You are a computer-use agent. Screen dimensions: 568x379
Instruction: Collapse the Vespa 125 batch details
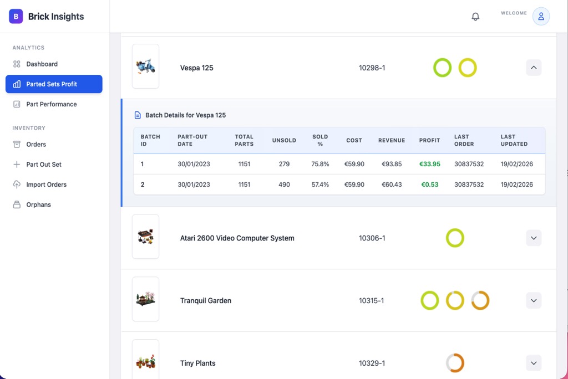[533, 67]
